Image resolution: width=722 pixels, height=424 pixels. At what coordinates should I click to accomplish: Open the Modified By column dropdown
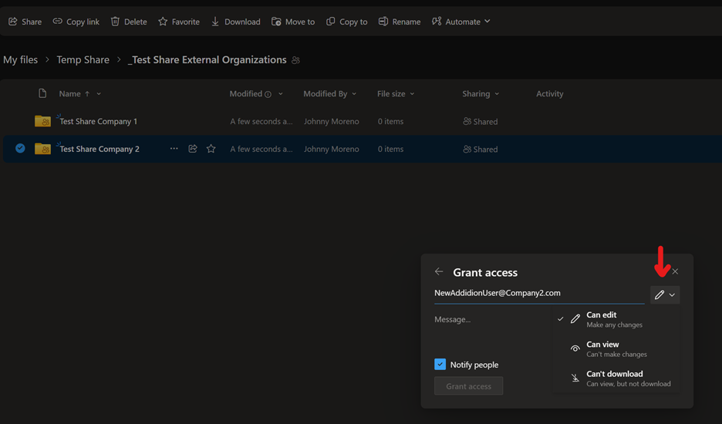354,94
